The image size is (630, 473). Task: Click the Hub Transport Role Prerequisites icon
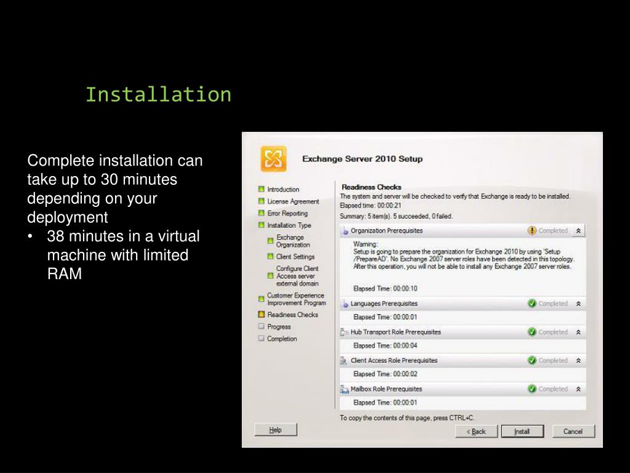(x=345, y=332)
